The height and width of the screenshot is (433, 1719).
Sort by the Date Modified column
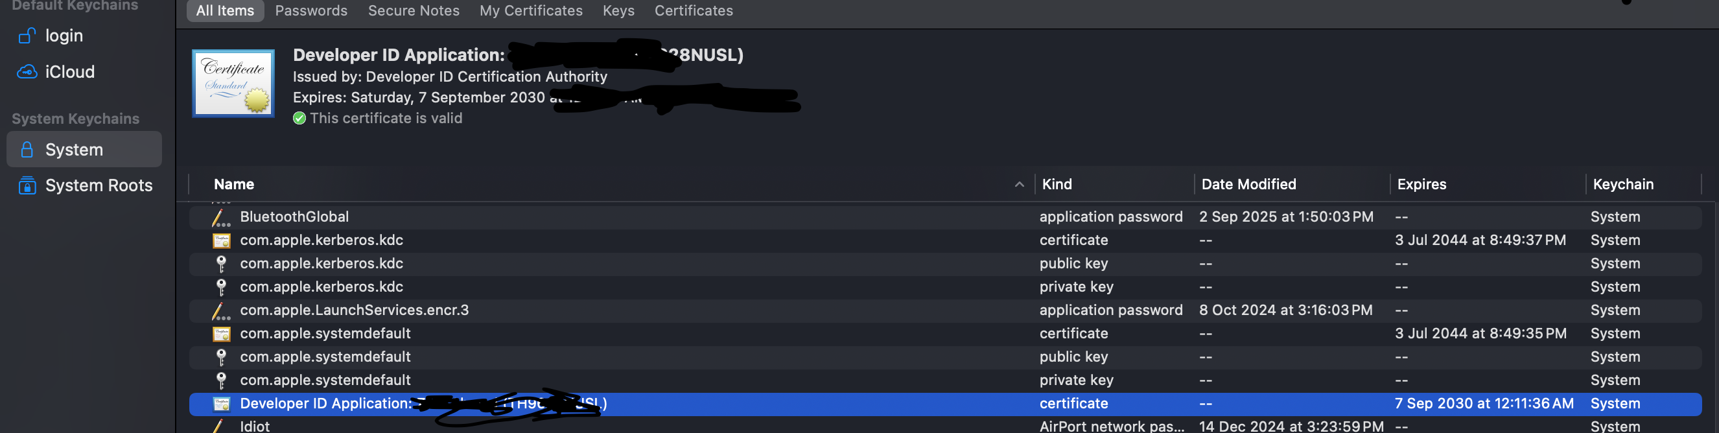pyautogui.click(x=1248, y=184)
